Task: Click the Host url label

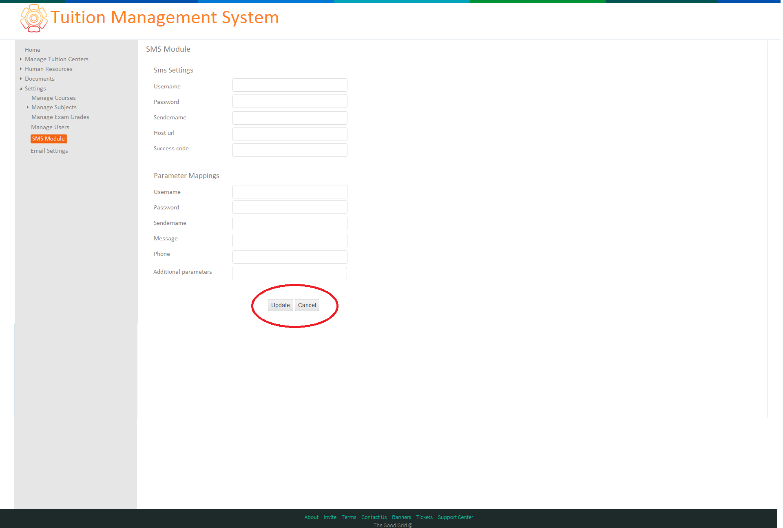Action: pyautogui.click(x=164, y=133)
